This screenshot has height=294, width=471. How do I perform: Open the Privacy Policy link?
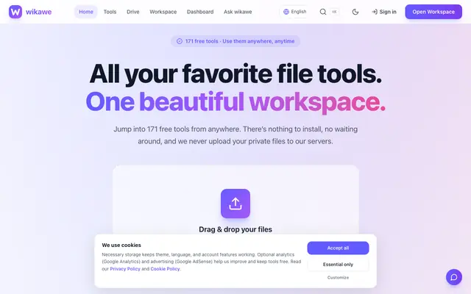pyautogui.click(x=125, y=269)
